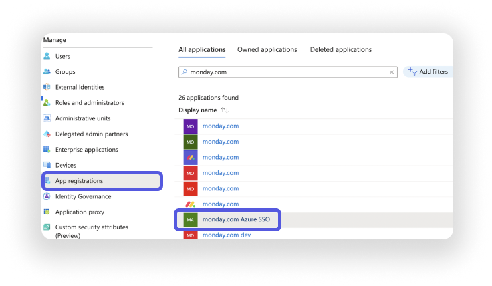
Task: Click Display name column header
Action: [197, 110]
